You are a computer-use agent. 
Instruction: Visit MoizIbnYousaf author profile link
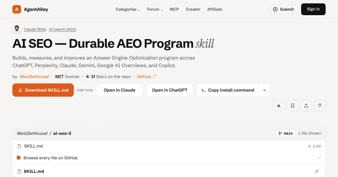pos(34,77)
